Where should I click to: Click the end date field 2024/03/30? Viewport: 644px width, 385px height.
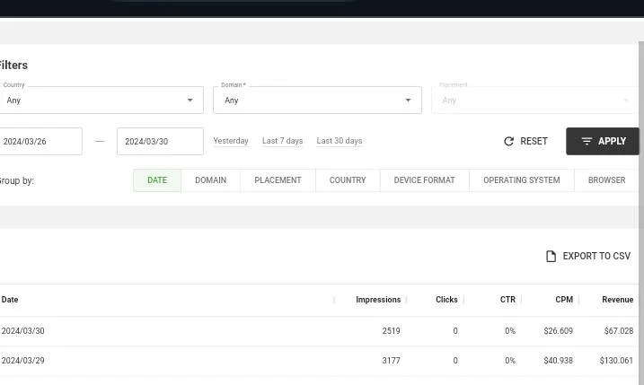tap(160, 141)
